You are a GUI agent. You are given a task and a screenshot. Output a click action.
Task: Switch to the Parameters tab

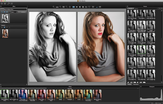(136, 84)
